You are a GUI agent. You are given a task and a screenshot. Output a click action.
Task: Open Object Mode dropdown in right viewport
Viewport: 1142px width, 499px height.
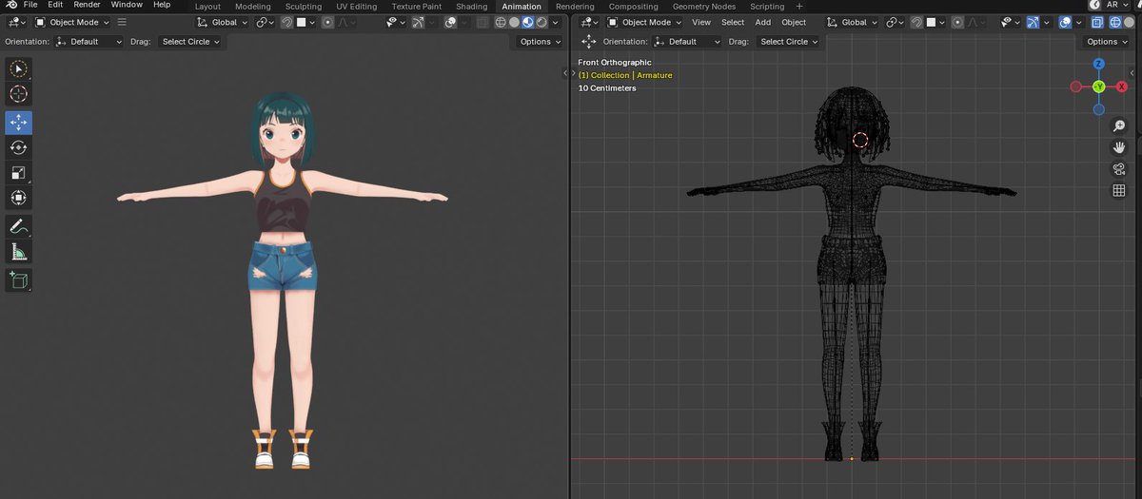pos(644,22)
